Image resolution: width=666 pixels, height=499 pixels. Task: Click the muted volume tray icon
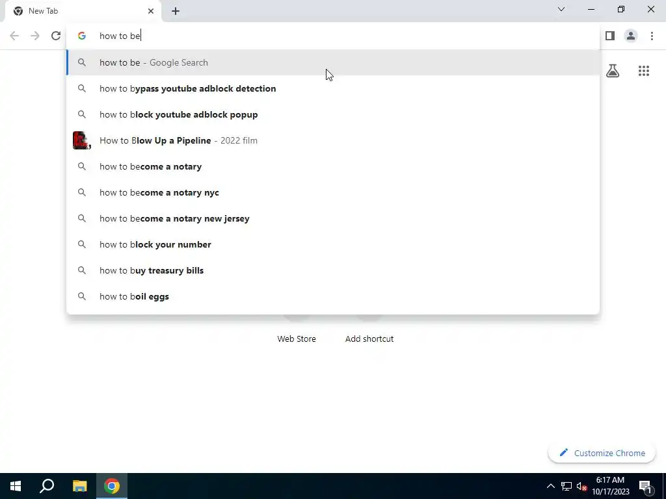(581, 486)
